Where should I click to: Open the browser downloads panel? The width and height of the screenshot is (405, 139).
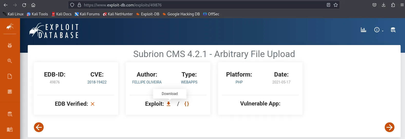click(384, 5)
